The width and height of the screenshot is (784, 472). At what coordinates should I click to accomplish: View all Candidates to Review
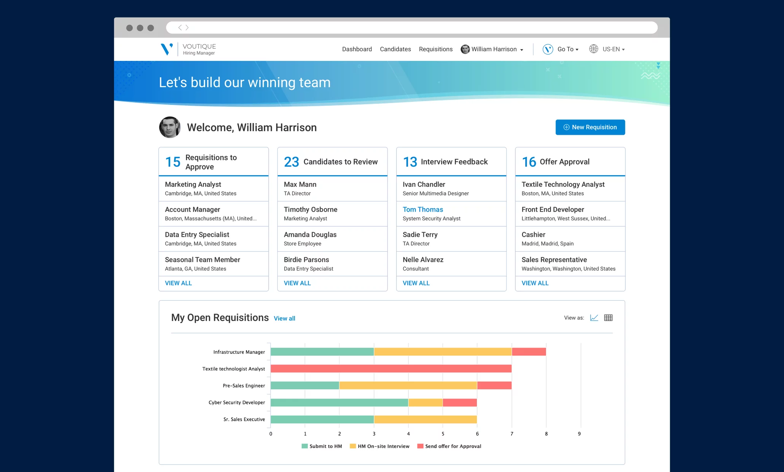click(297, 283)
